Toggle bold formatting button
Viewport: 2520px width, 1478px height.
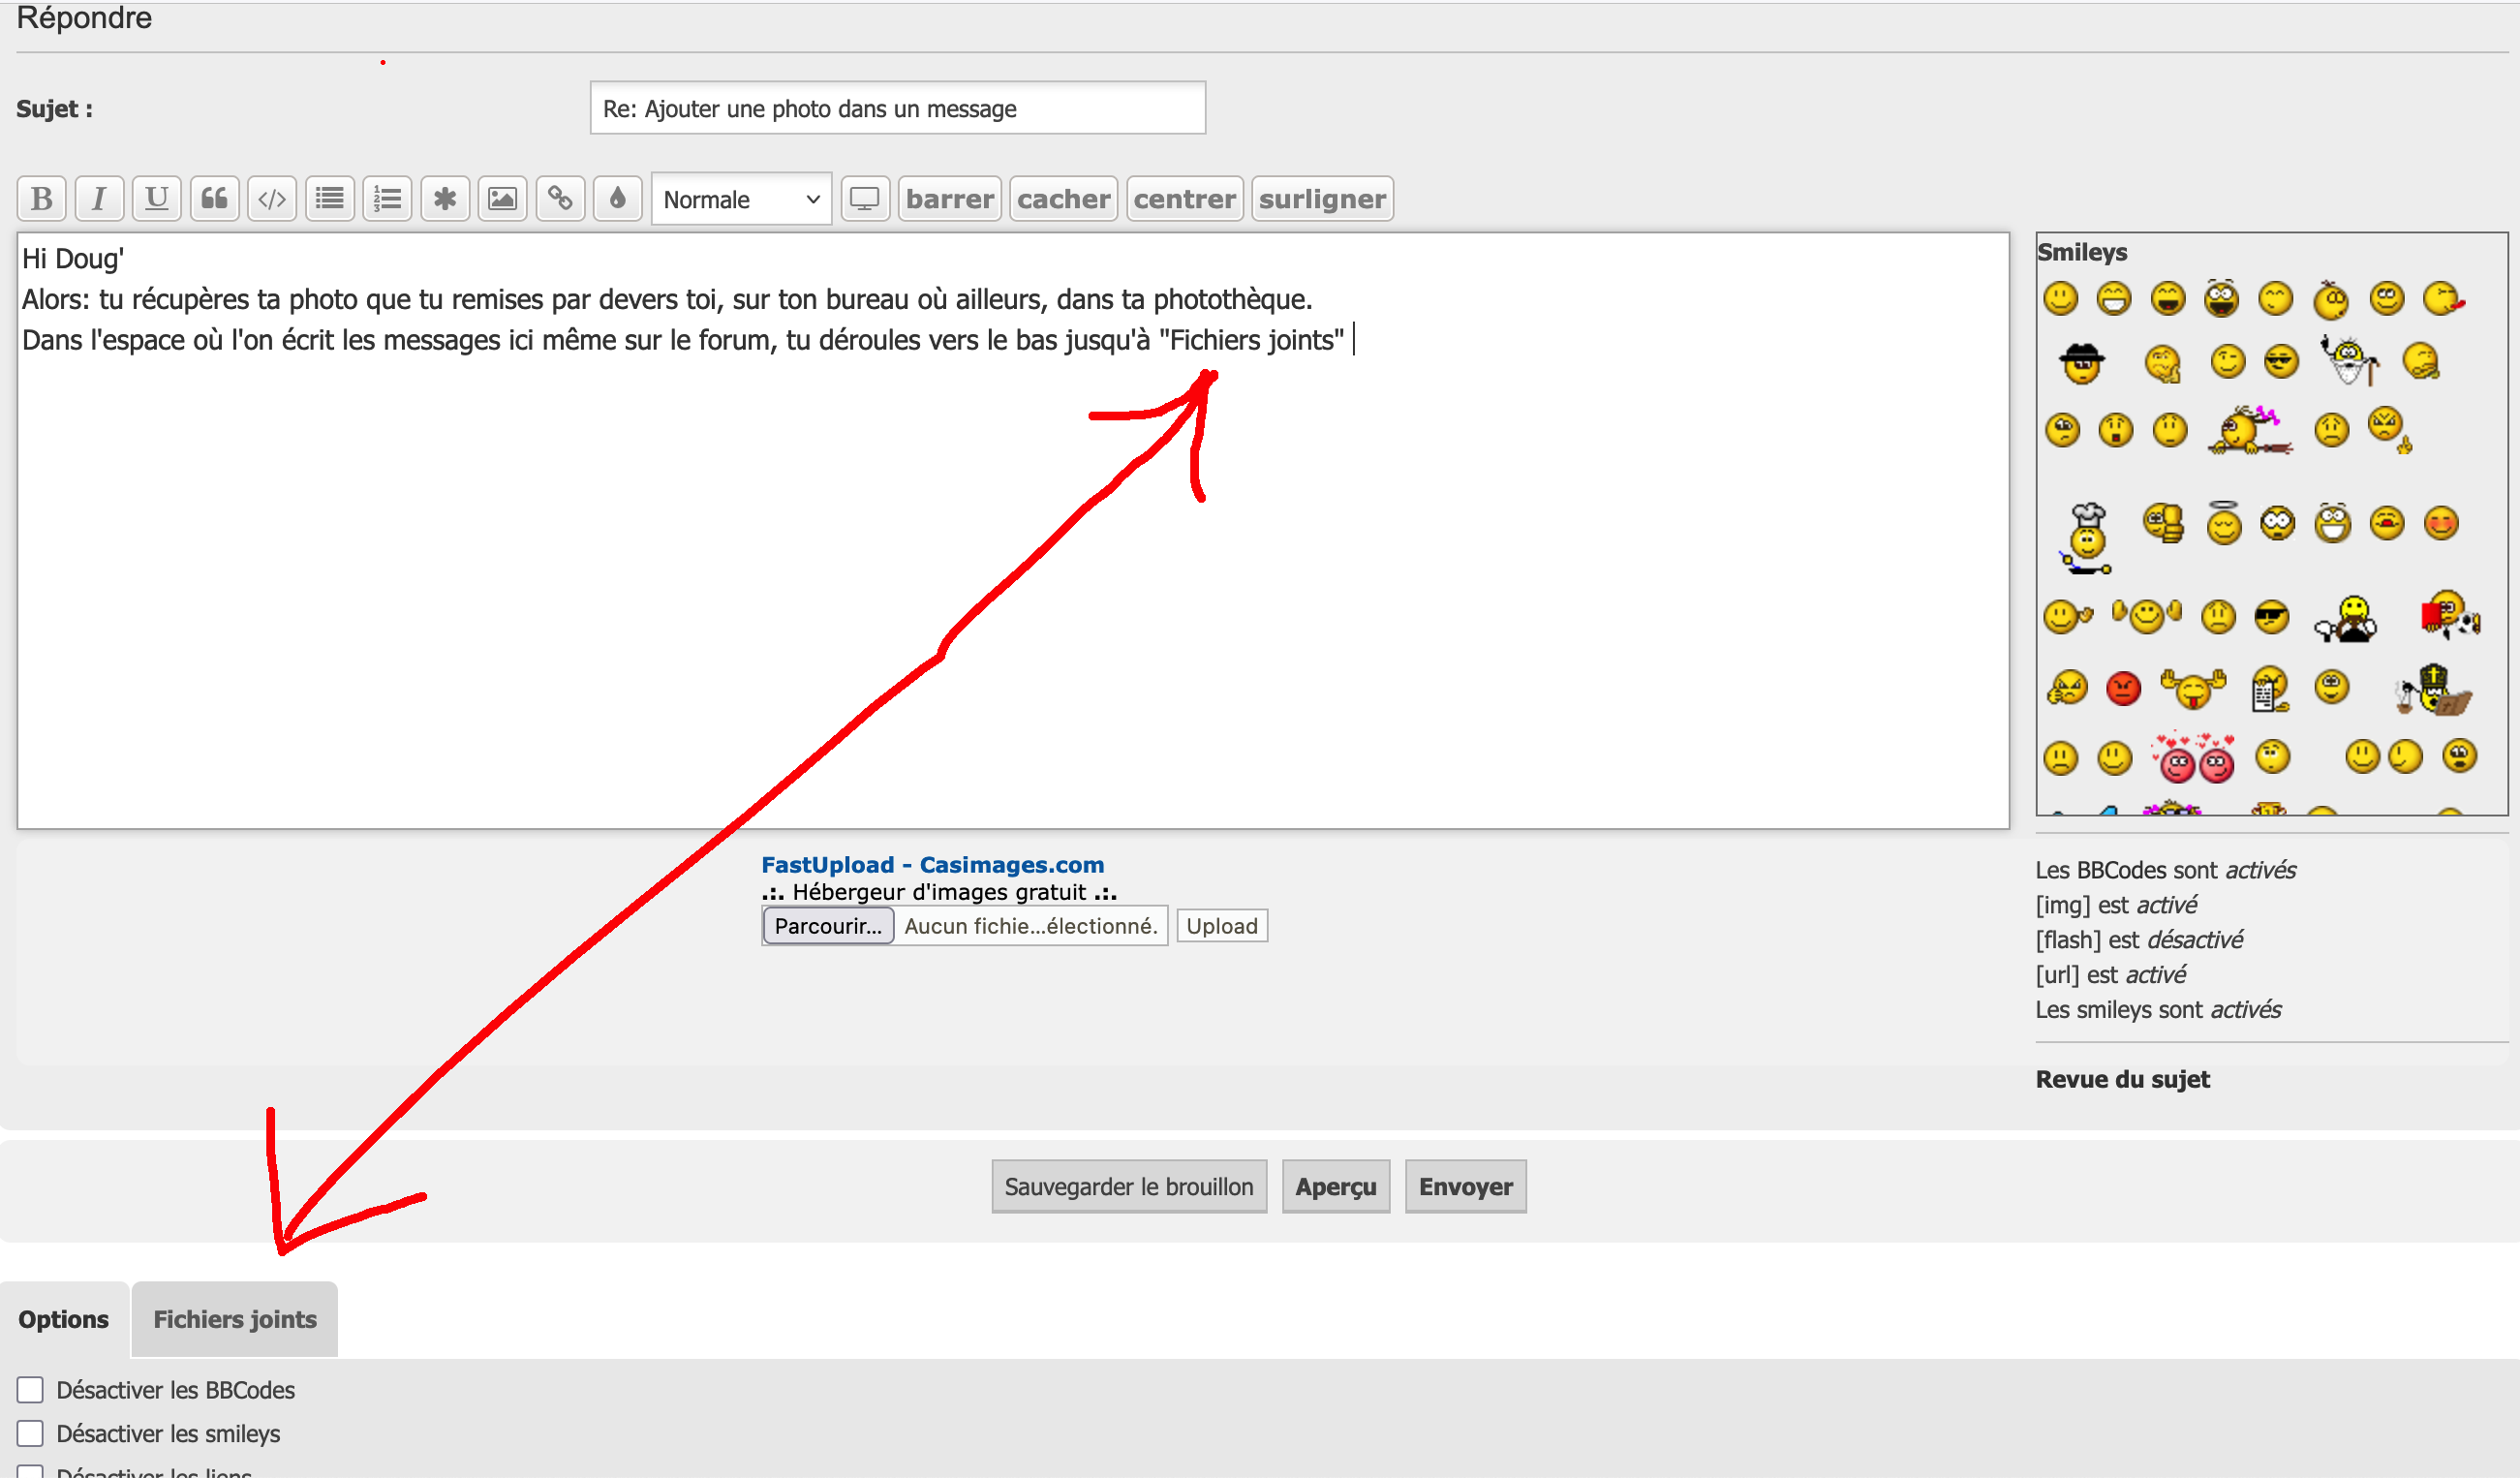tap(42, 199)
